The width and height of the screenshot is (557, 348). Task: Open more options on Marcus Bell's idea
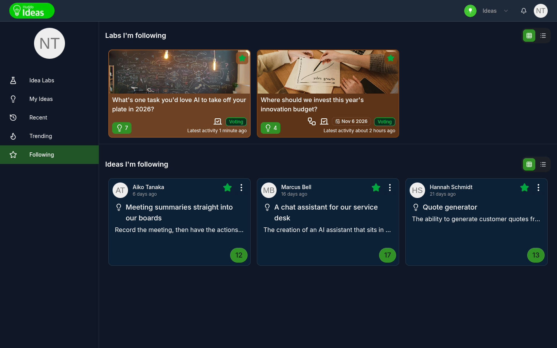(x=390, y=188)
